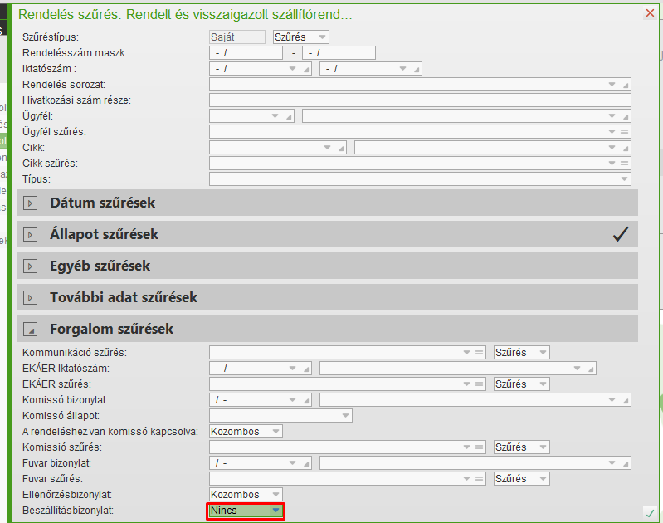Click the Hivatkozási szám része input field
Viewport: 663px width, 523px height.
420,100
